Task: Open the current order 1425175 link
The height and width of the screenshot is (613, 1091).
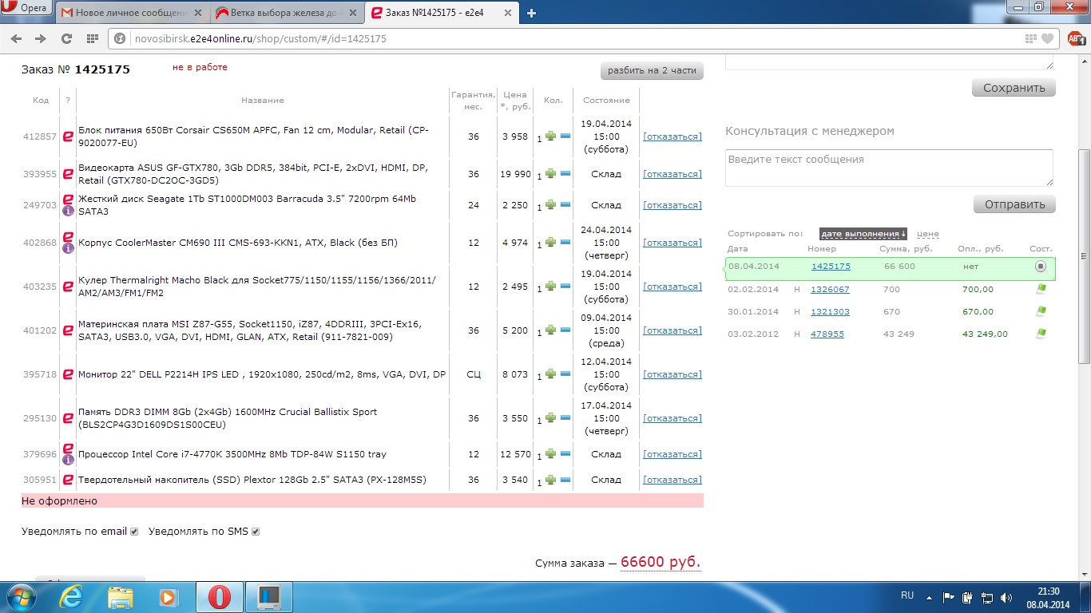Action: (x=831, y=267)
